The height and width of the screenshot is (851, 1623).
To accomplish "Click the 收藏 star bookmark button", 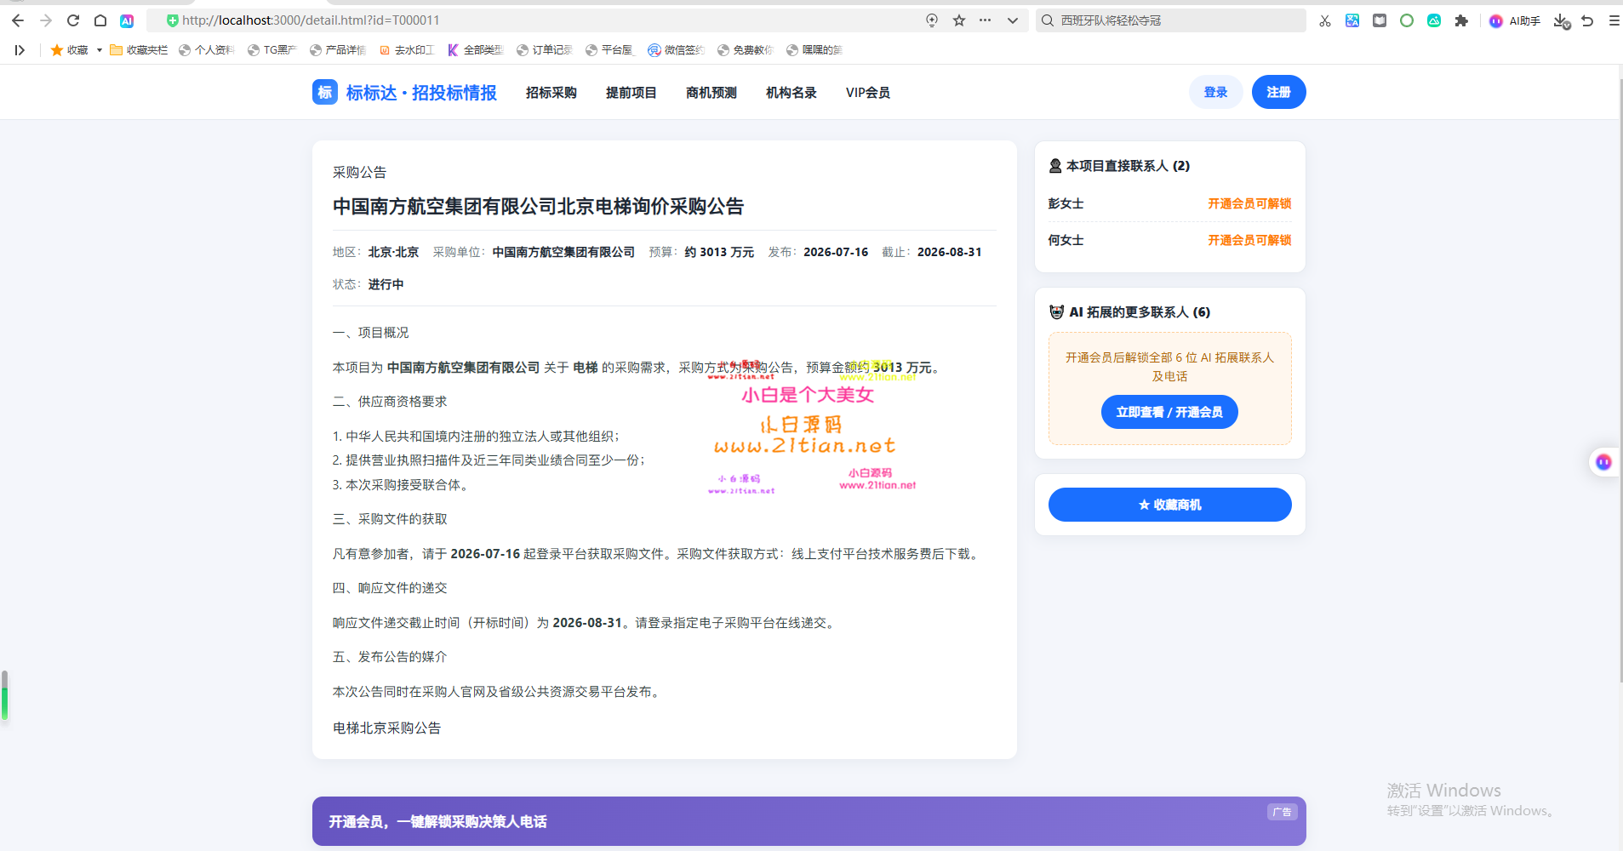I will coord(70,50).
